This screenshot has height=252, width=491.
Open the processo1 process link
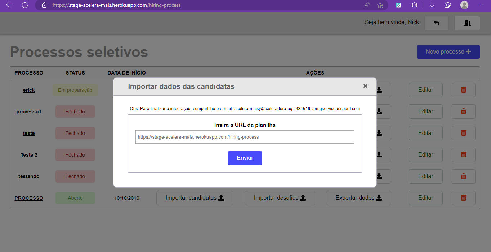pyautogui.click(x=28, y=111)
